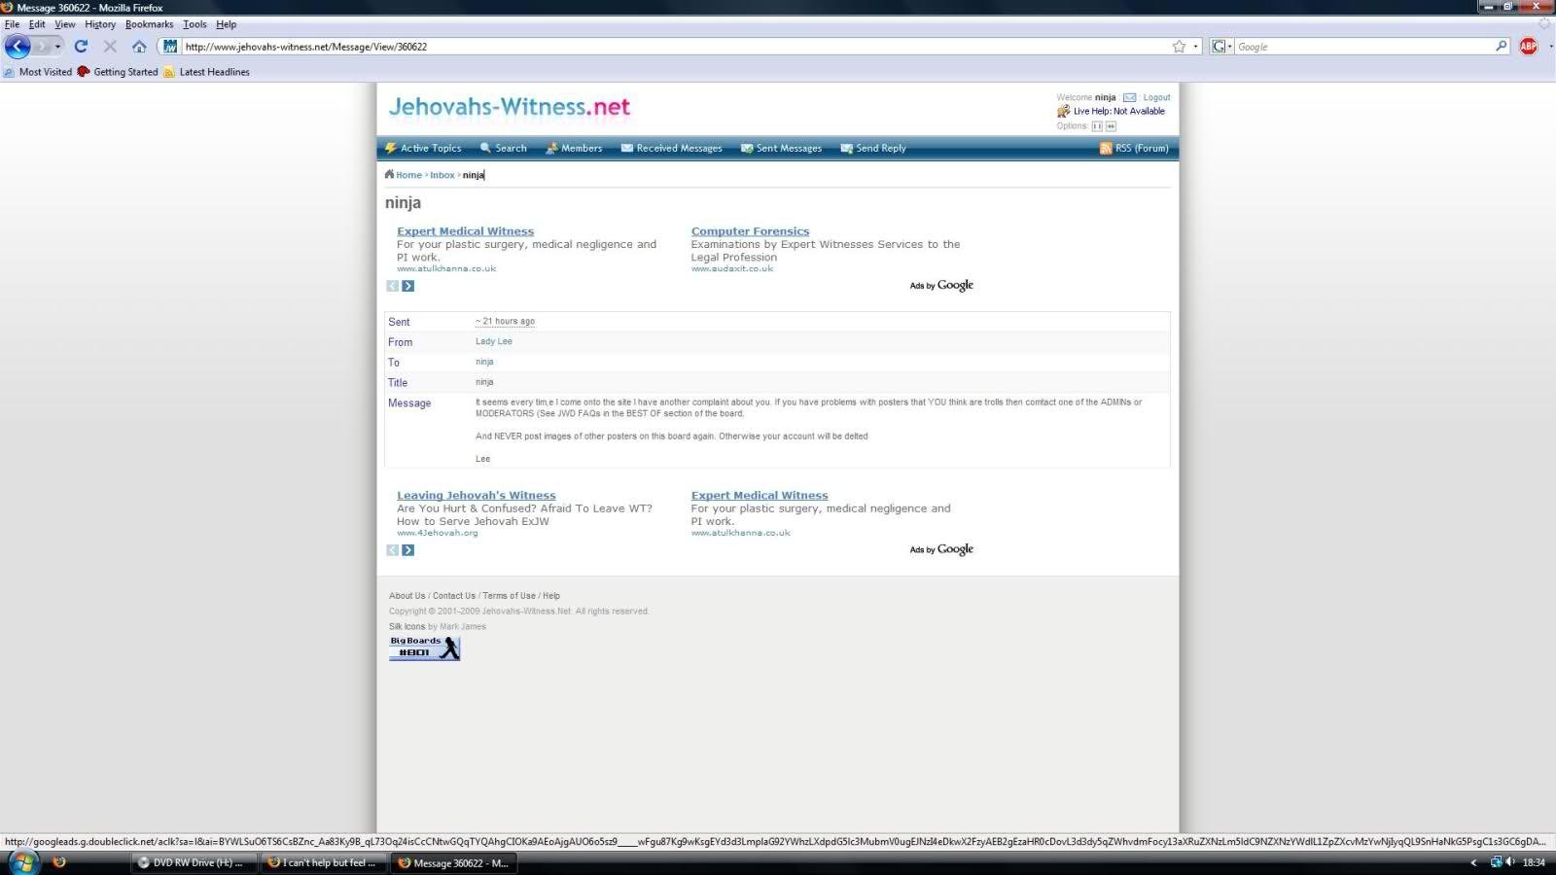Open Received Messages
Image resolution: width=1556 pixels, height=875 pixels.
pyautogui.click(x=672, y=148)
